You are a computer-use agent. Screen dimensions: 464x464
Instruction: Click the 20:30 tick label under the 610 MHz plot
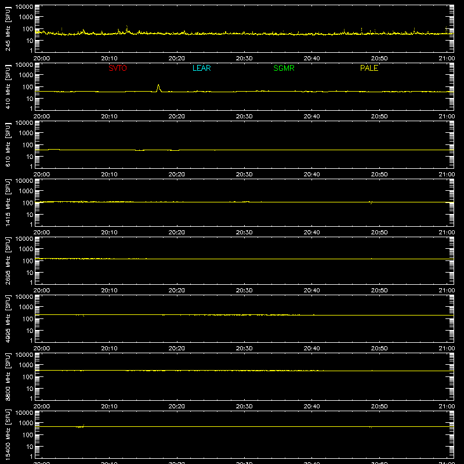(x=244, y=175)
